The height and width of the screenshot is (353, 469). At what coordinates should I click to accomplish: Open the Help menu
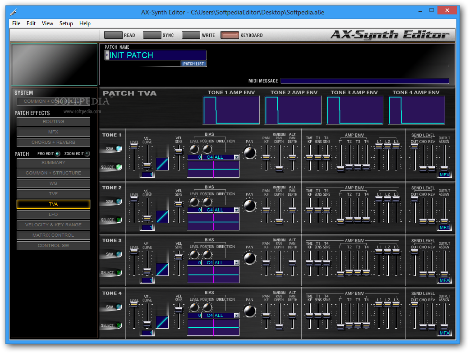(x=85, y=23)
